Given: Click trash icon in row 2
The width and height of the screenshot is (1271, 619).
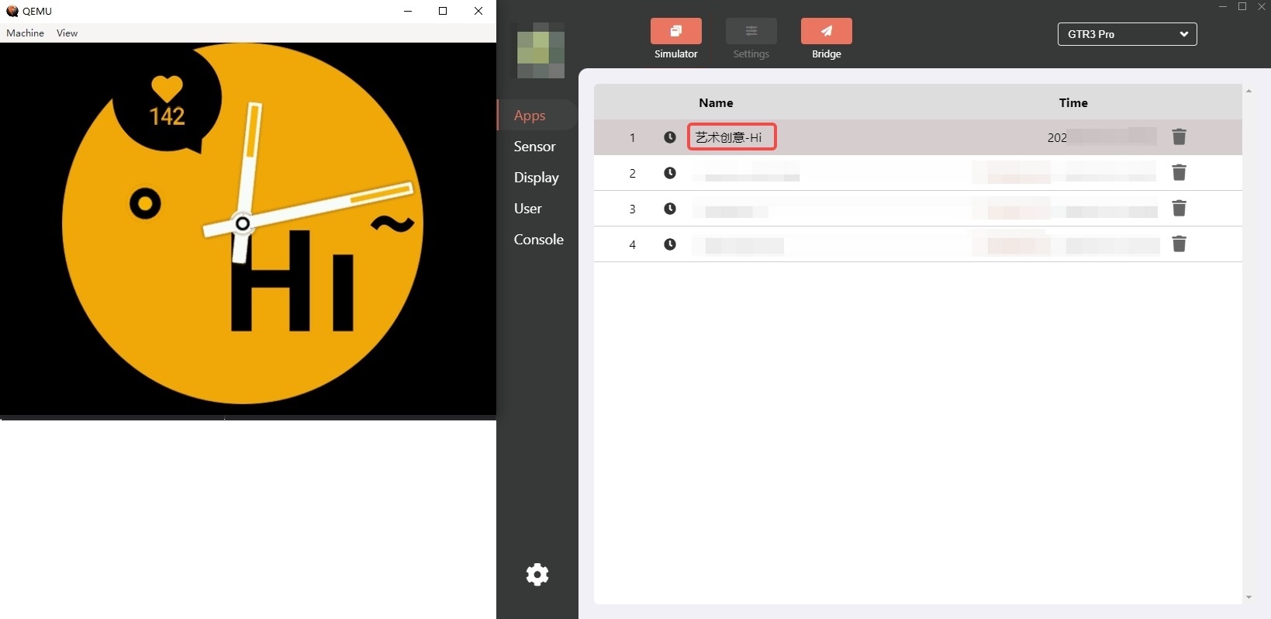Looking at the screenshot, I should click(1179, 173).
